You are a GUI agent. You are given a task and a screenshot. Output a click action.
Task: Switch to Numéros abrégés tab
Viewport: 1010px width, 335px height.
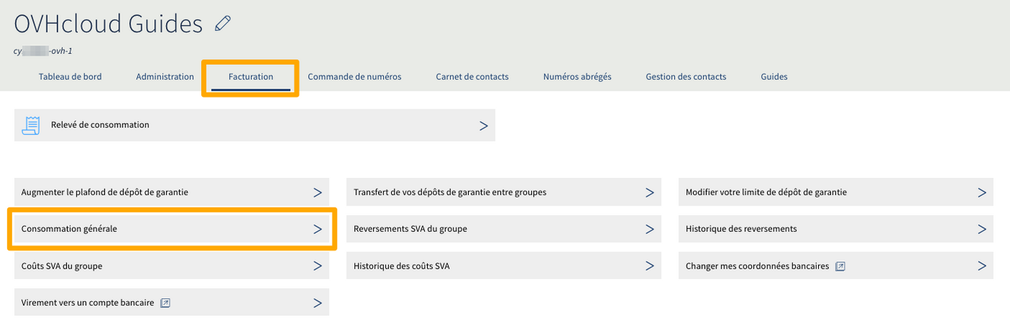click(577, 76)
